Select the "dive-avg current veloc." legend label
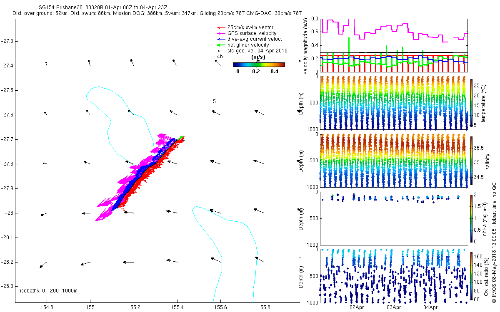Viewport: 500px width, 312px height. point(255,39)
